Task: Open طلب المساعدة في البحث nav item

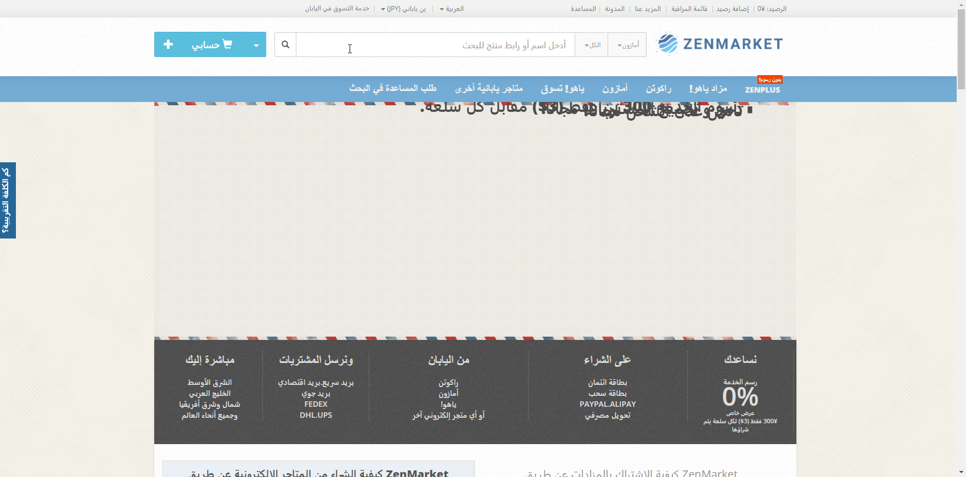Action: pyautogui.click(x=393, y=88)
